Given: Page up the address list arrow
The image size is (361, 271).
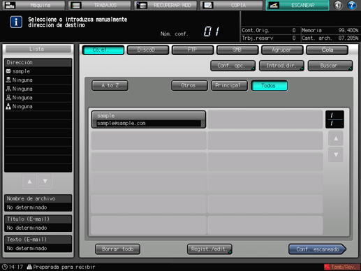Looking at the screenshot, I should coord(336,138).
